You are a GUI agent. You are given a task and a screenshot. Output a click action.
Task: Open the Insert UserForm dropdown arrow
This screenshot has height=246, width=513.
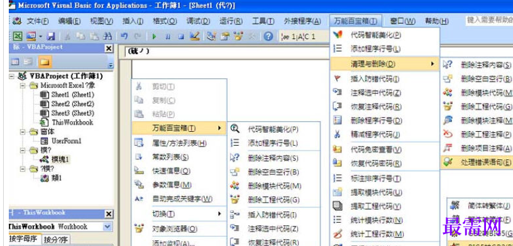coord(41,36)
